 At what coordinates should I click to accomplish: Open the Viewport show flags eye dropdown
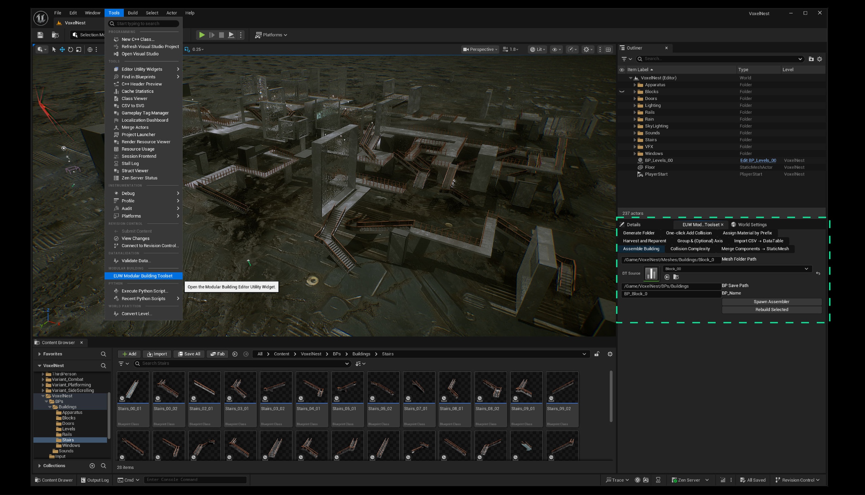point(557,49)
